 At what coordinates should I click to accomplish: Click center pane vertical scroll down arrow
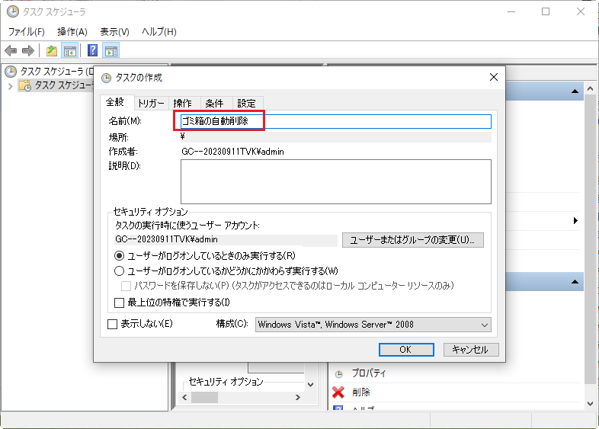[x=311, y=385]
